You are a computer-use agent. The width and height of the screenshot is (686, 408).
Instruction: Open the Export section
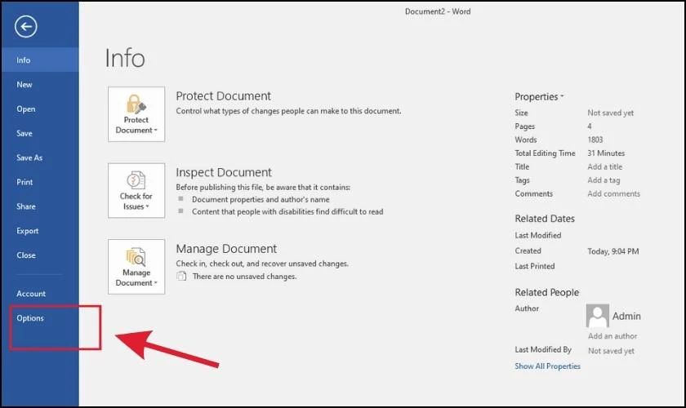[28, 230]
